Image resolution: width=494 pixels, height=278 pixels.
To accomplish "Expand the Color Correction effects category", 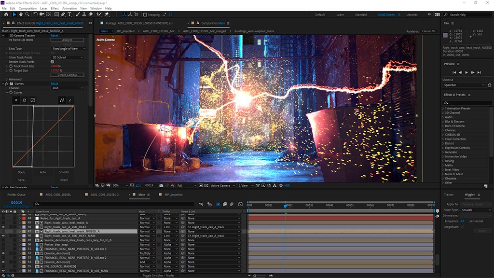I will pyautogui.click(x=455, y=139).
